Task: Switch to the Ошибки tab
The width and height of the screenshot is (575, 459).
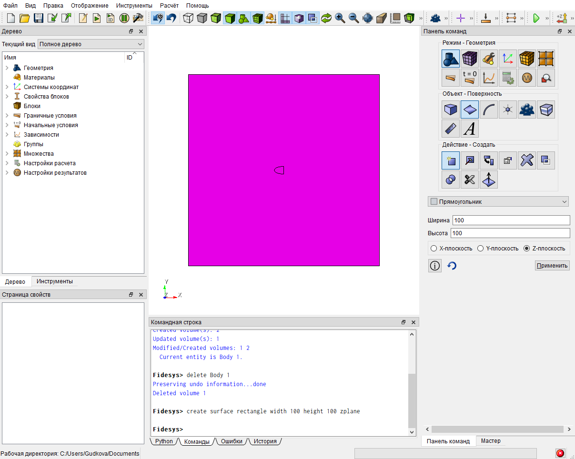Action: click(x=232, y=441)
